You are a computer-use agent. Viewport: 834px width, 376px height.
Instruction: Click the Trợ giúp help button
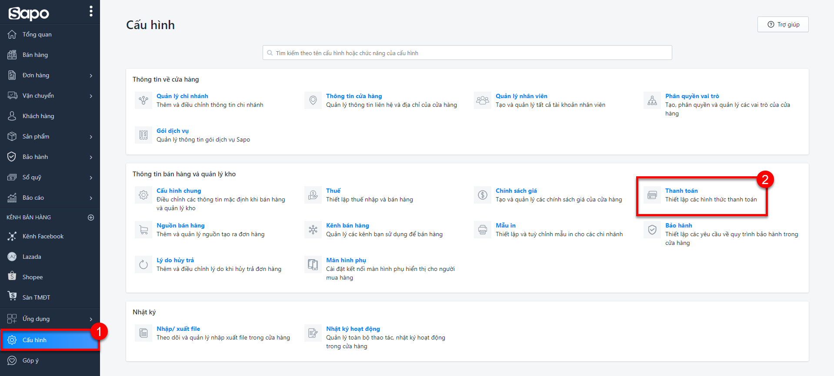[x=783, y=25]
